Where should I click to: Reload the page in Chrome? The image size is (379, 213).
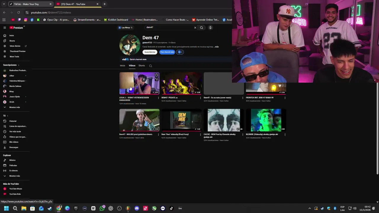18,12
